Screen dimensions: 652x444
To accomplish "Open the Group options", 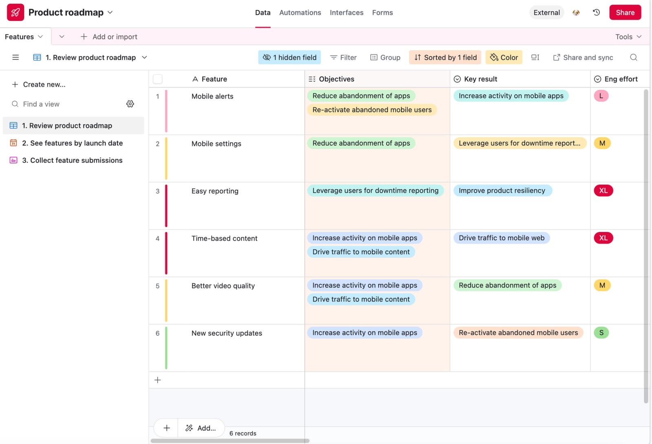I will [x=385, y=57].
